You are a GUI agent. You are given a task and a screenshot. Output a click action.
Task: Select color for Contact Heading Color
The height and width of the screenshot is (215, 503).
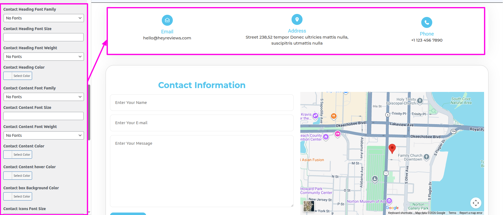tap(18, 76)
